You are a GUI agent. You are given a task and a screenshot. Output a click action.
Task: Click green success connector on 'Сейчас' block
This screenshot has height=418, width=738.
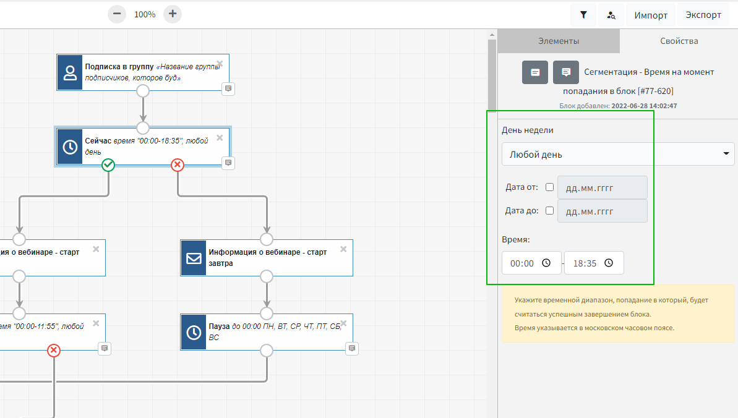(x=108, y=165)
